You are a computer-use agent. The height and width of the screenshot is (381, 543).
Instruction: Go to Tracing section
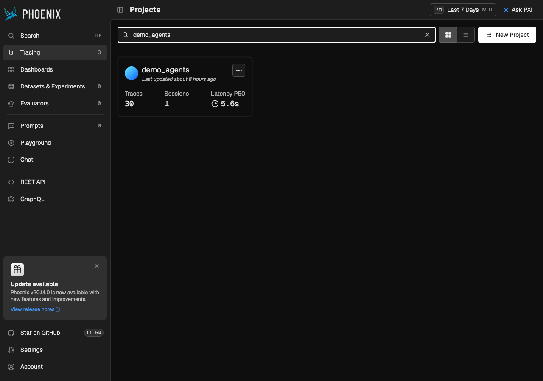[x=55, y=52]
